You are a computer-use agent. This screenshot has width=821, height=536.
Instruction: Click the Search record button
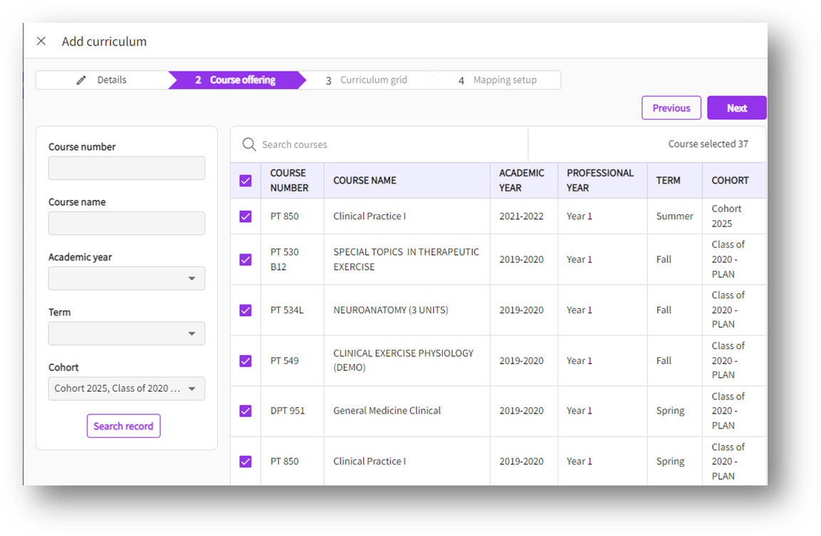123,426
